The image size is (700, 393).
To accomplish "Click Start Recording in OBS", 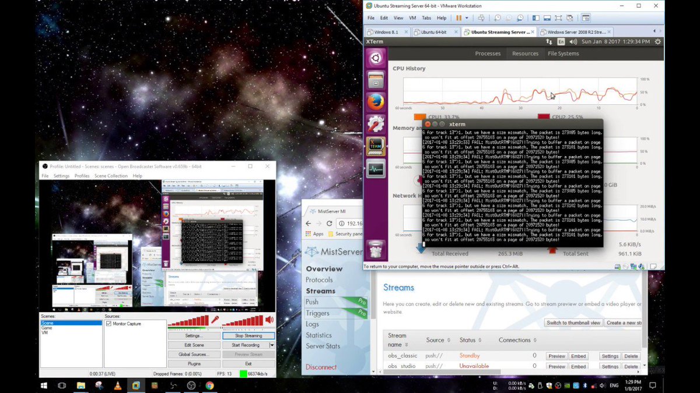I will pyautogui.click(x=246, y=345).
